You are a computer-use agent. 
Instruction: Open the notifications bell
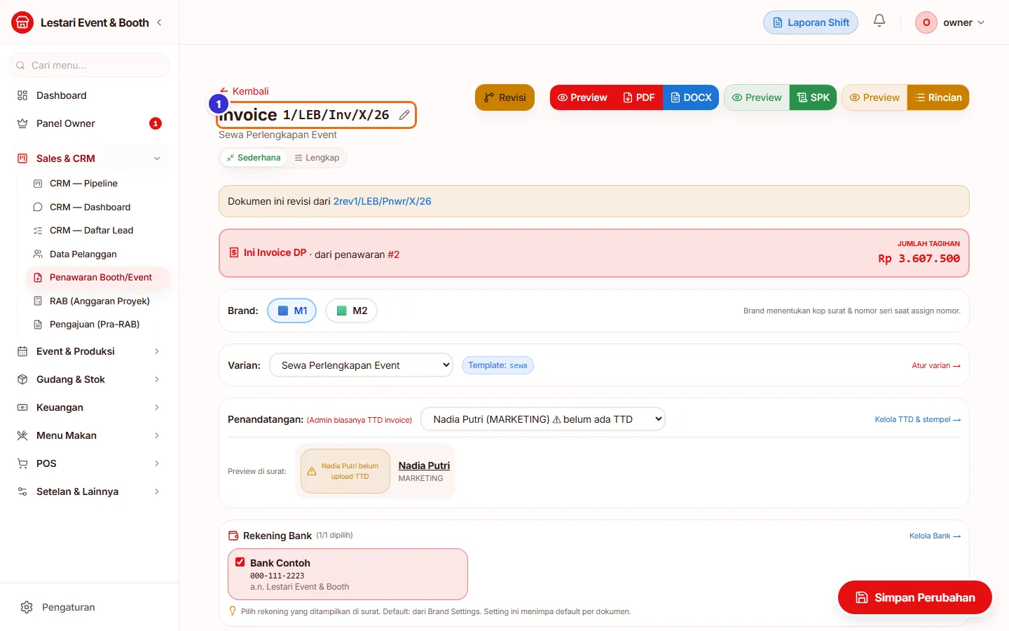(x=879, y=21)
